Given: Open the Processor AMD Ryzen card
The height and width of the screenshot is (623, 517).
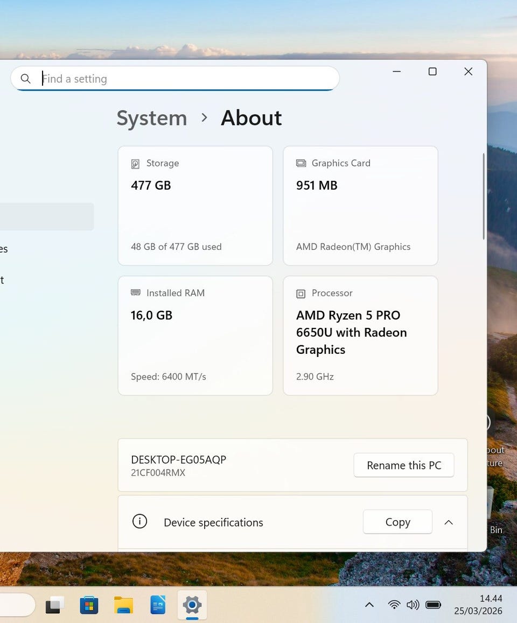Looking at the screenshot, I should tap(360, 335).
